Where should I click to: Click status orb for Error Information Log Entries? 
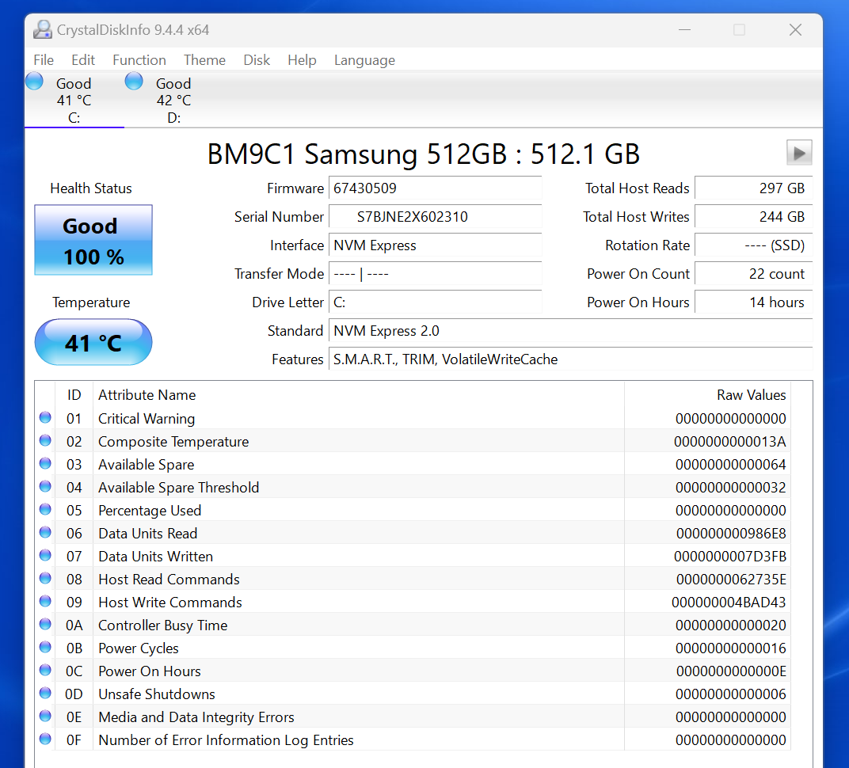(45, 739)
